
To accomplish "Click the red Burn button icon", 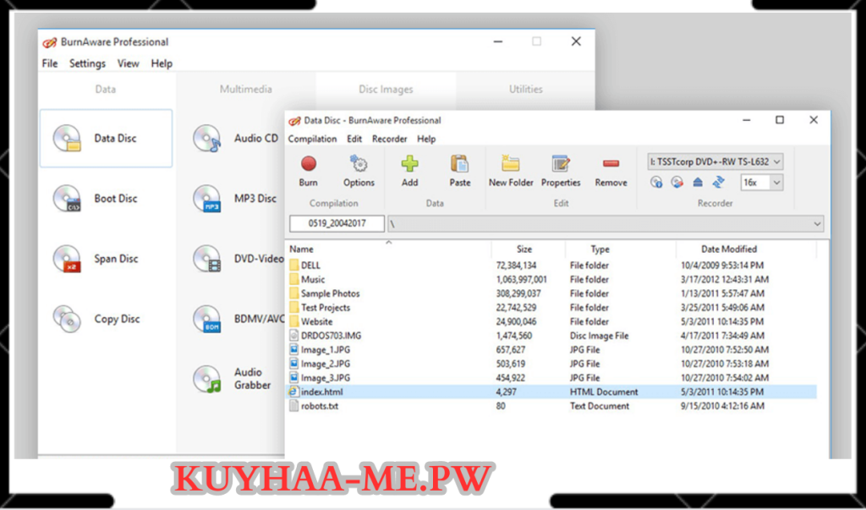I will point(308,163).
